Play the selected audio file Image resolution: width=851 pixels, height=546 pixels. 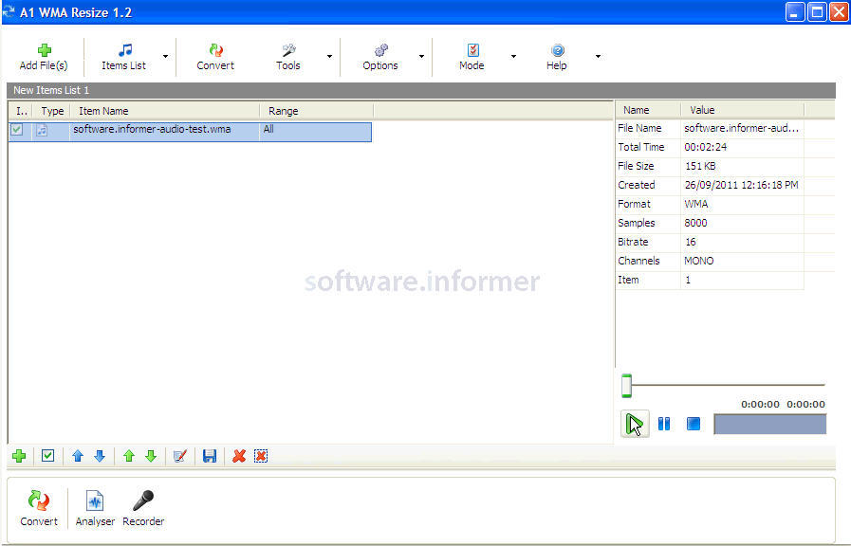click(635, 424)
